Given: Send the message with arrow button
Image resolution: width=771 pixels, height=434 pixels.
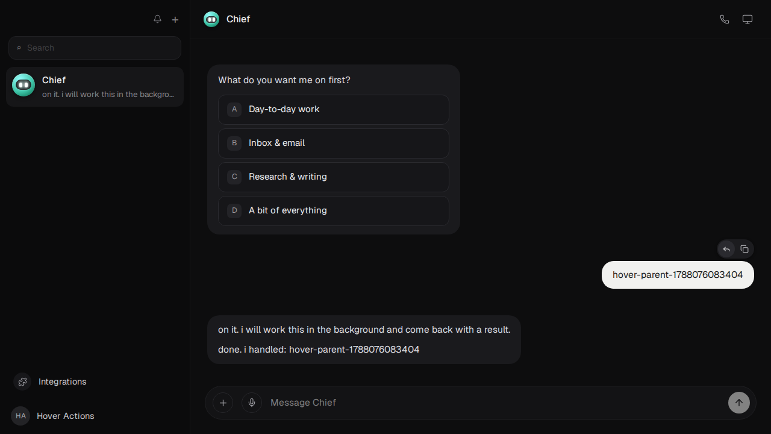Looking at the screenshot, I should (x=739, y=403).
